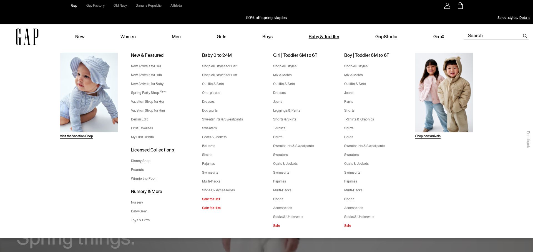
Task: Open Winnie the Pooh collection
Action: pyautogui.click(x=144, y=179)
